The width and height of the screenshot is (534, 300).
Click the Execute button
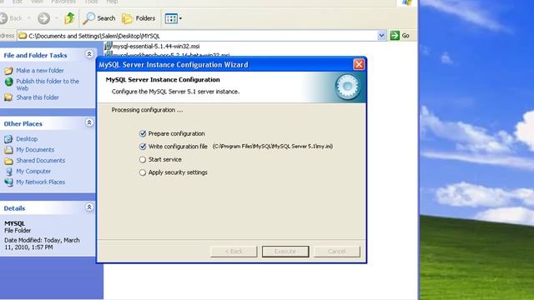[285, 252]
